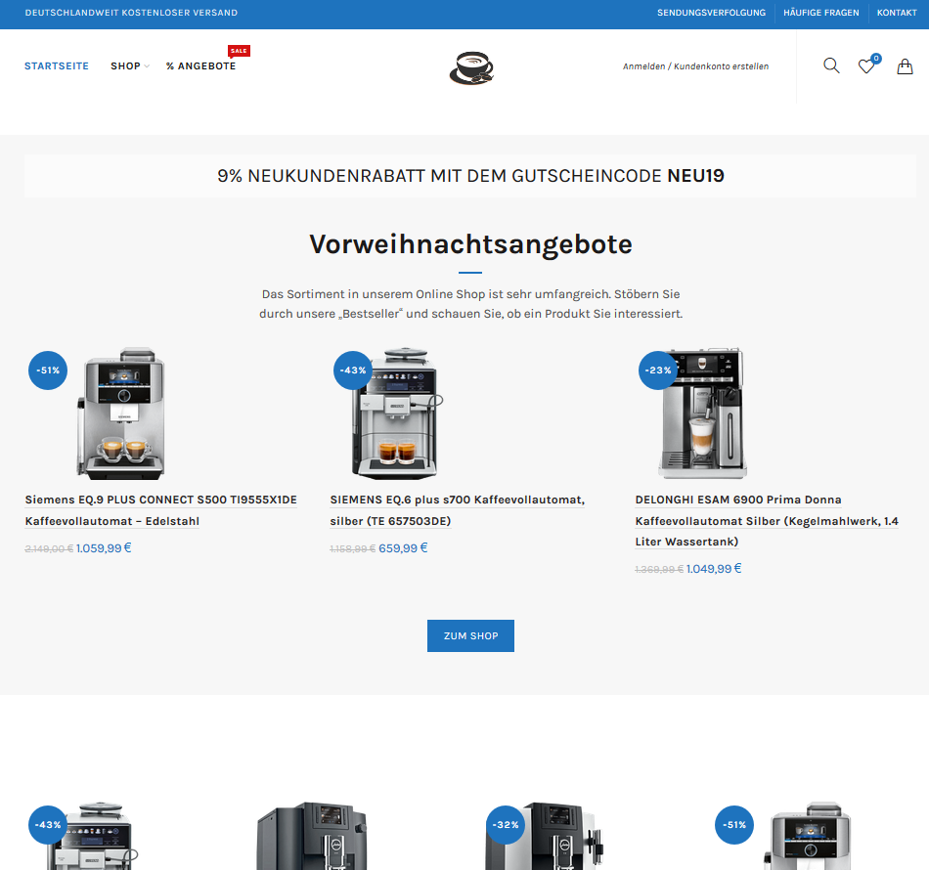Open SIEMENS EQ.6 plus s700 product title
Image resolution: width=929 pixels, height=870 pixels.
(457, 510)
